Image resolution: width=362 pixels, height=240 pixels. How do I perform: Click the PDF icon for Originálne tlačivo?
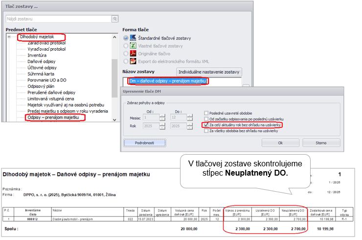point(135,54)
